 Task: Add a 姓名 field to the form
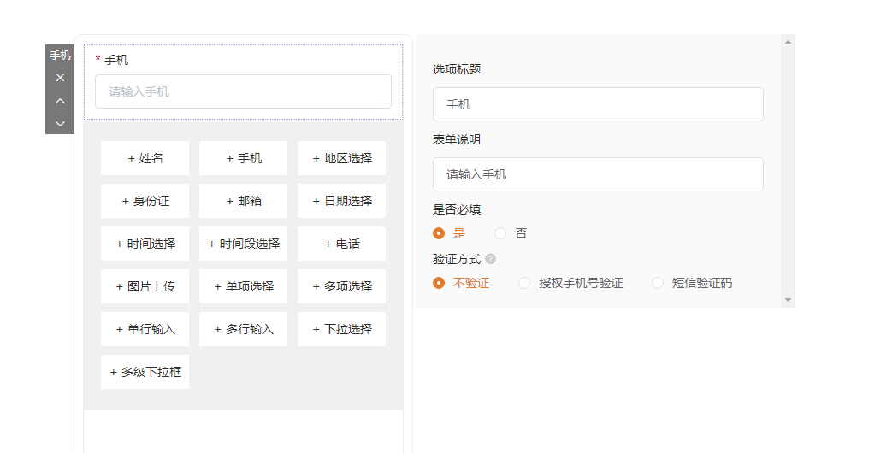click(145, 158)
